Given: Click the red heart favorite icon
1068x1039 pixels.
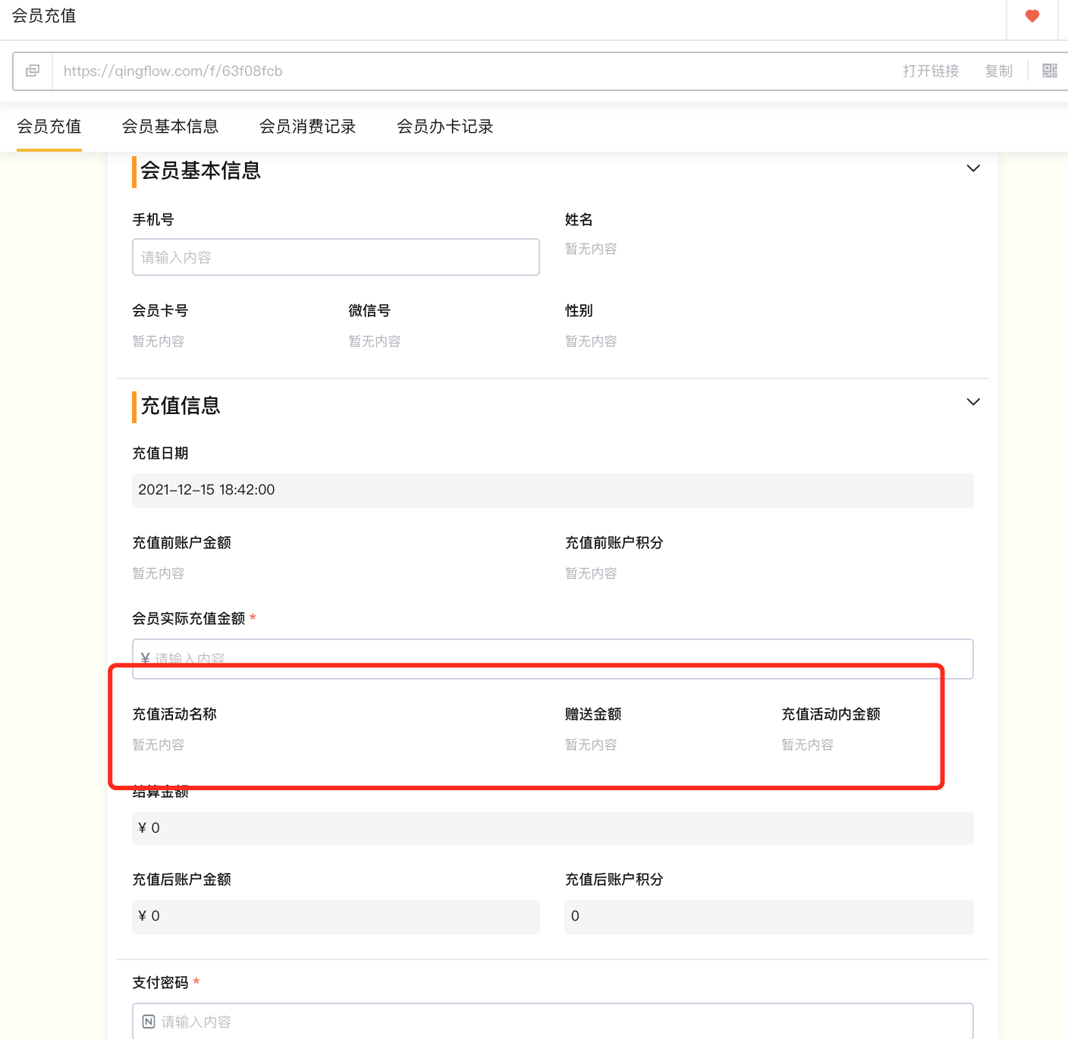Looking at the screenshot, I should click(1031, 15).
